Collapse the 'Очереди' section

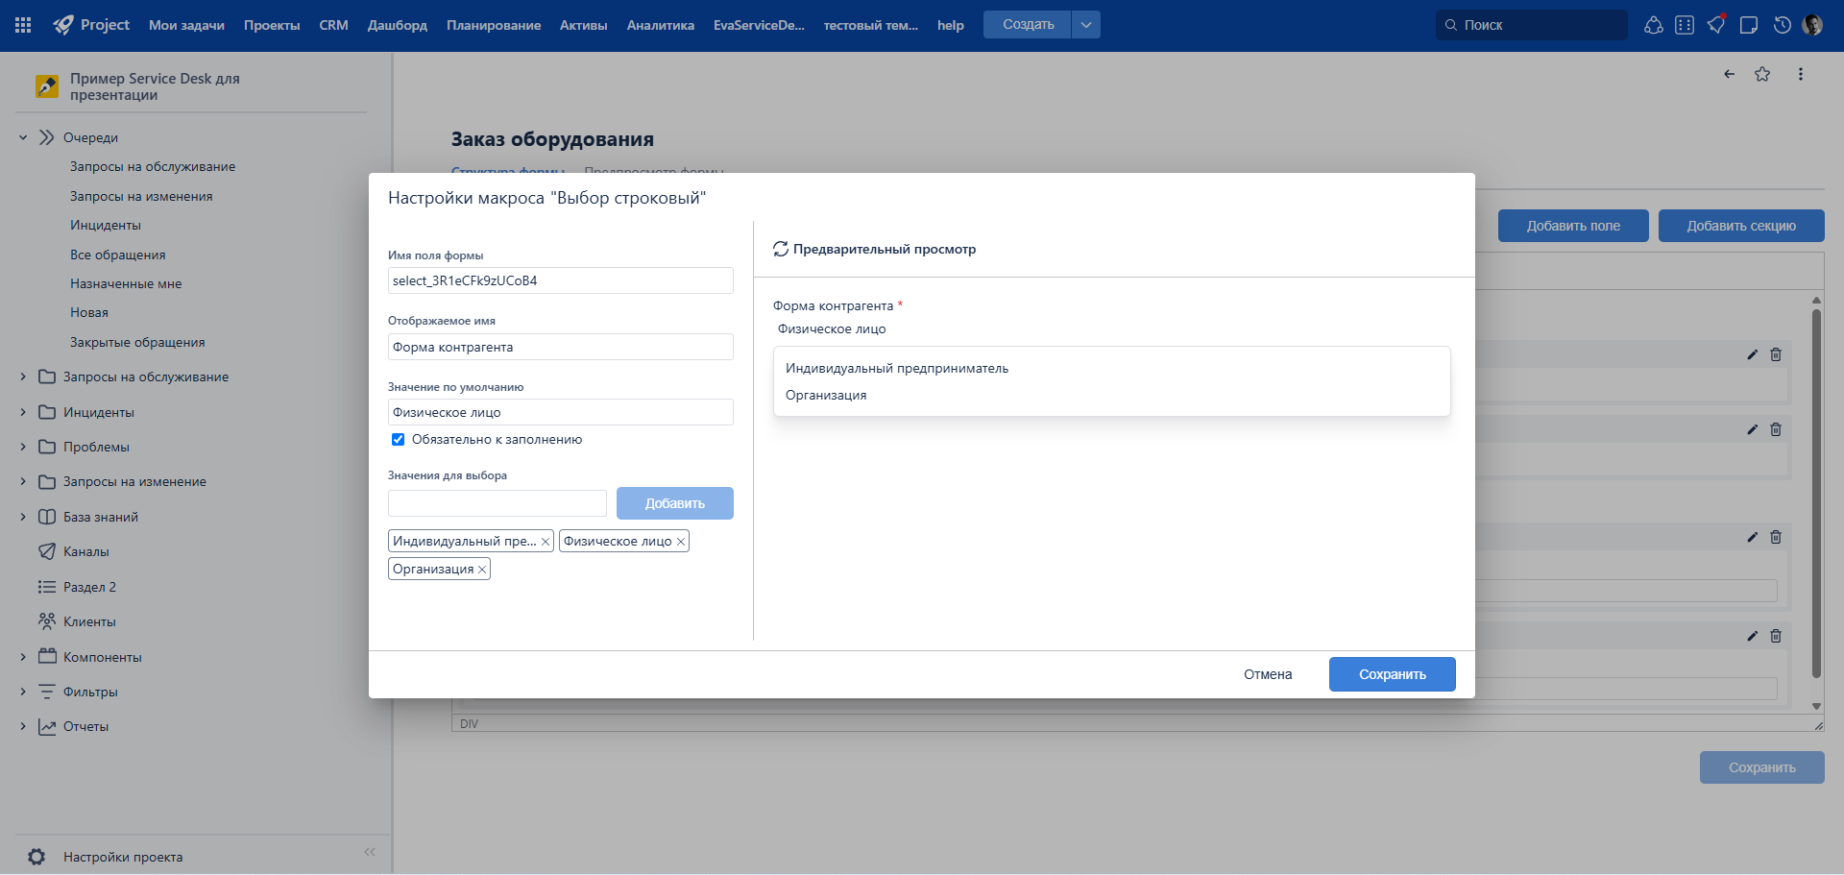[23, 137]
